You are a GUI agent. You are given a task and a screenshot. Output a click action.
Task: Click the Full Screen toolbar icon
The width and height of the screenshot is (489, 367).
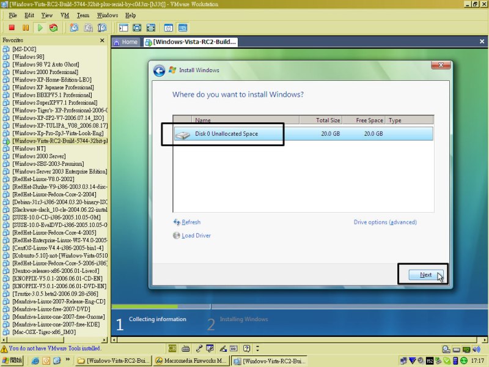coord(137,28)
